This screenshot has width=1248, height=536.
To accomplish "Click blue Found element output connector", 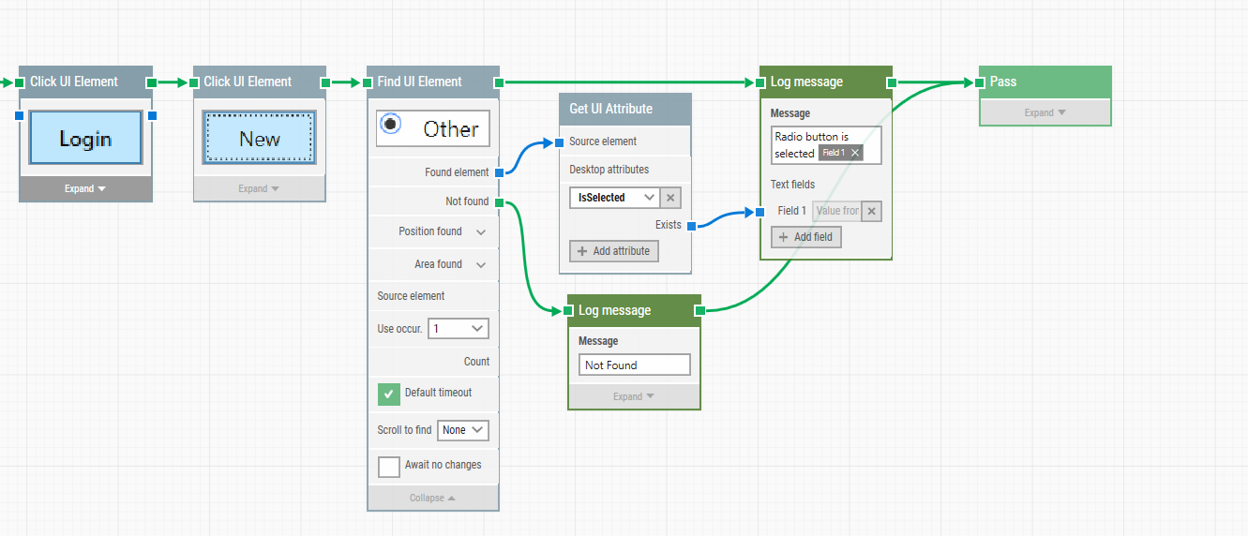I will pos(499,172).
